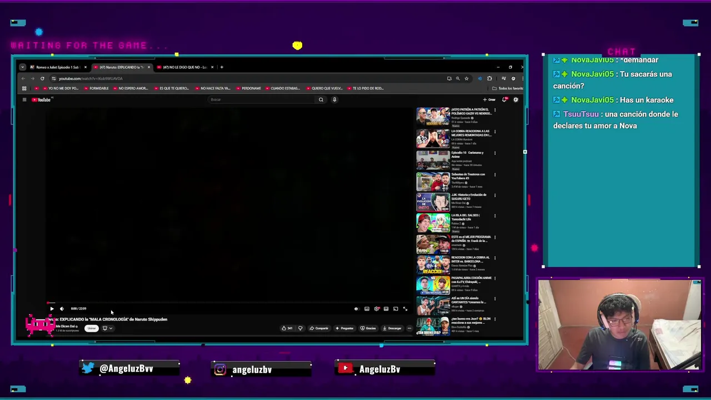Open options menu for LA ISLA DEL SALSEO video
711x400 pixels.
point(495,216)
